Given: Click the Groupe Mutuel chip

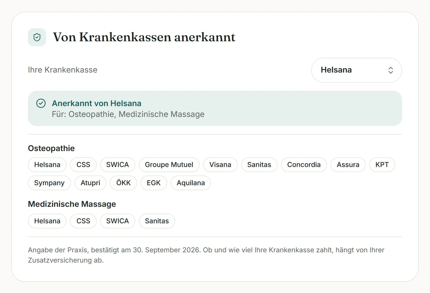Looking at the screenshot, I should [169, 165].
